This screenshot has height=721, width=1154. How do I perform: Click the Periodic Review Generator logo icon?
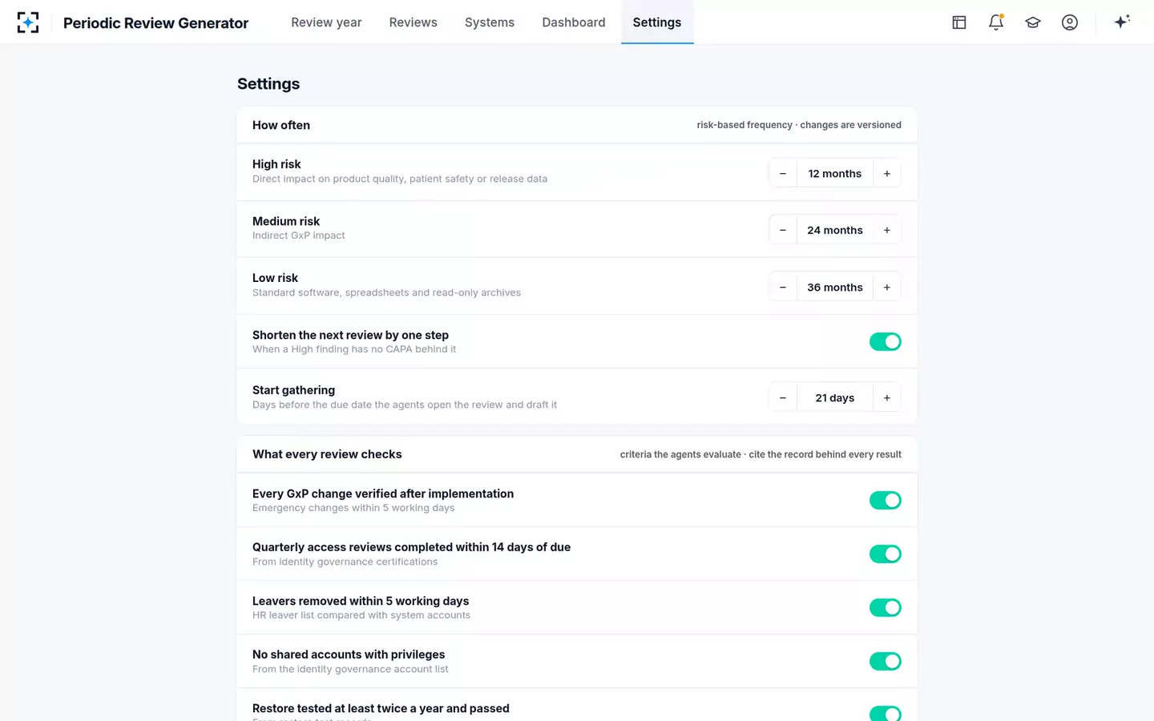point(28,22)
